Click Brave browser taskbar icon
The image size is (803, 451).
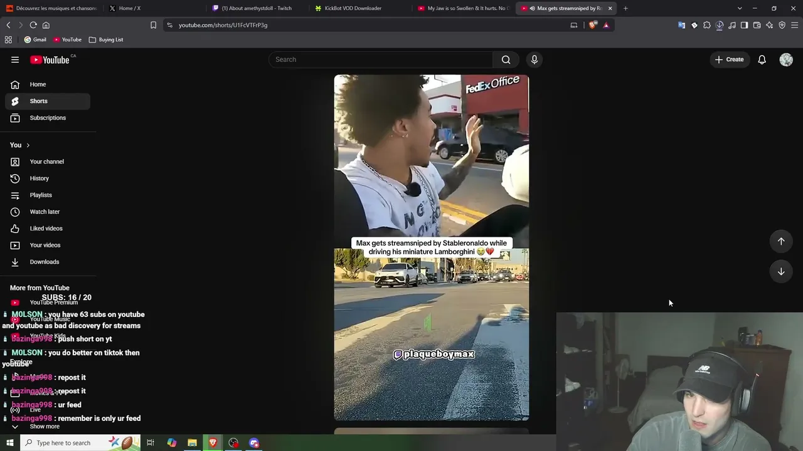pyautogui.click(x=213, y=443)
